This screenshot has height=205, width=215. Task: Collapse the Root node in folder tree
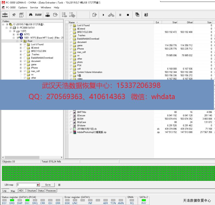pos(17,41)
